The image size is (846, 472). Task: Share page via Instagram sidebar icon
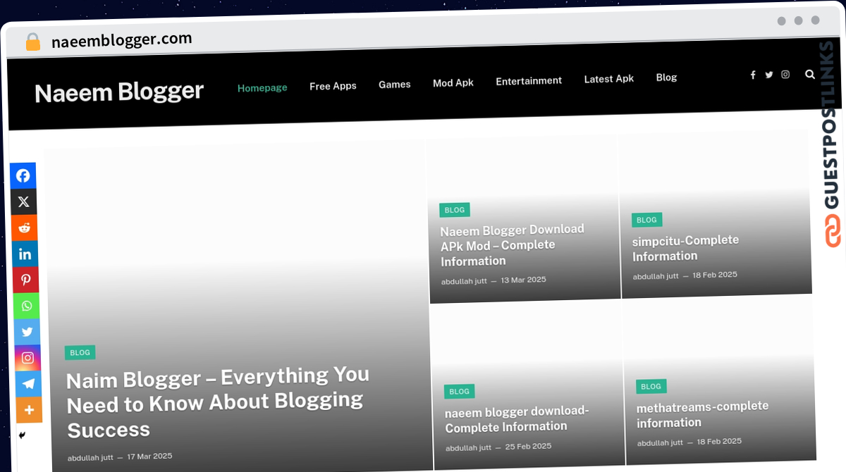[x=28, y=358]
